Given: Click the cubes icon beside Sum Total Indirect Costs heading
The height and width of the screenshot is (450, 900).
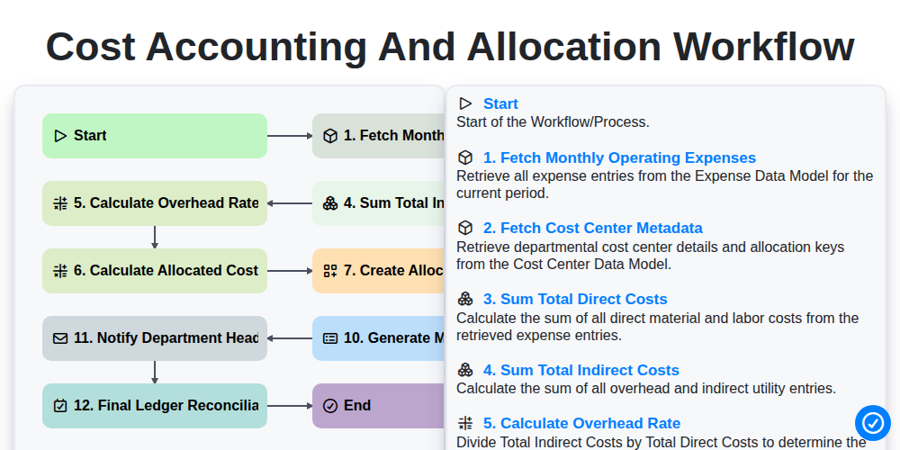Looking at the screenshot, I should coord(465,370).
